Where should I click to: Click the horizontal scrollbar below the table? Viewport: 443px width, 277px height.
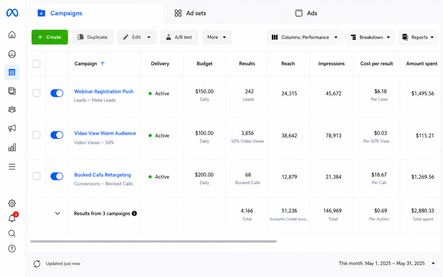pos(153,241)
